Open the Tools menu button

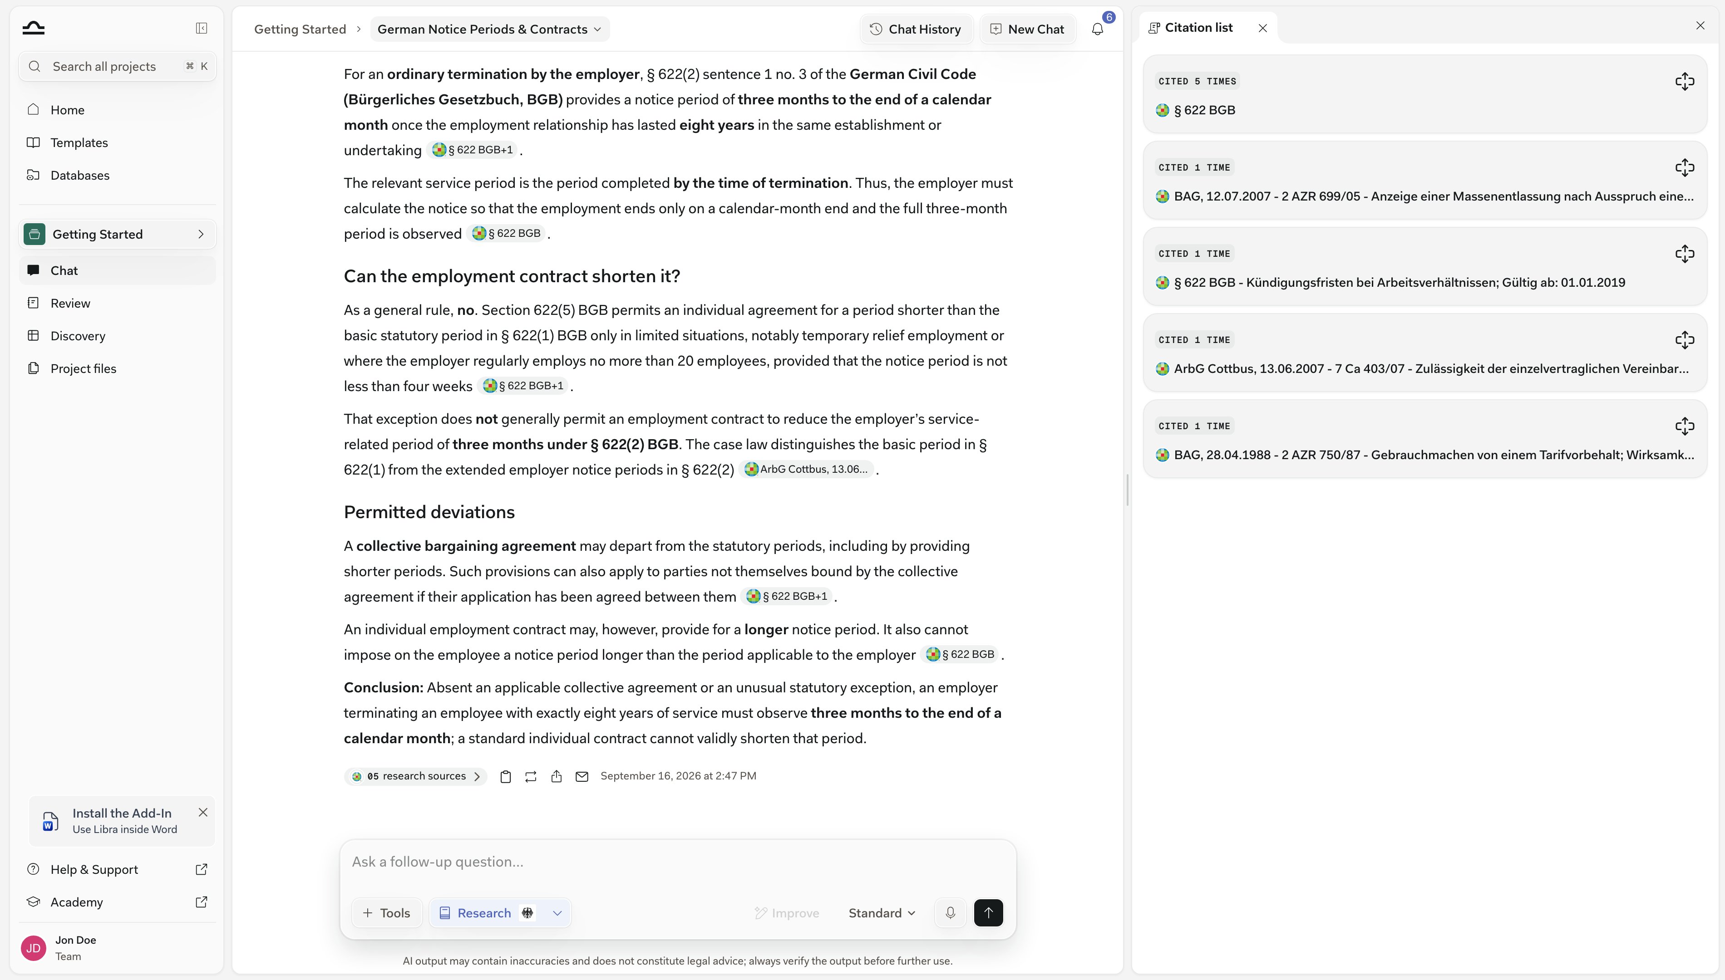(x=386, y=913)
